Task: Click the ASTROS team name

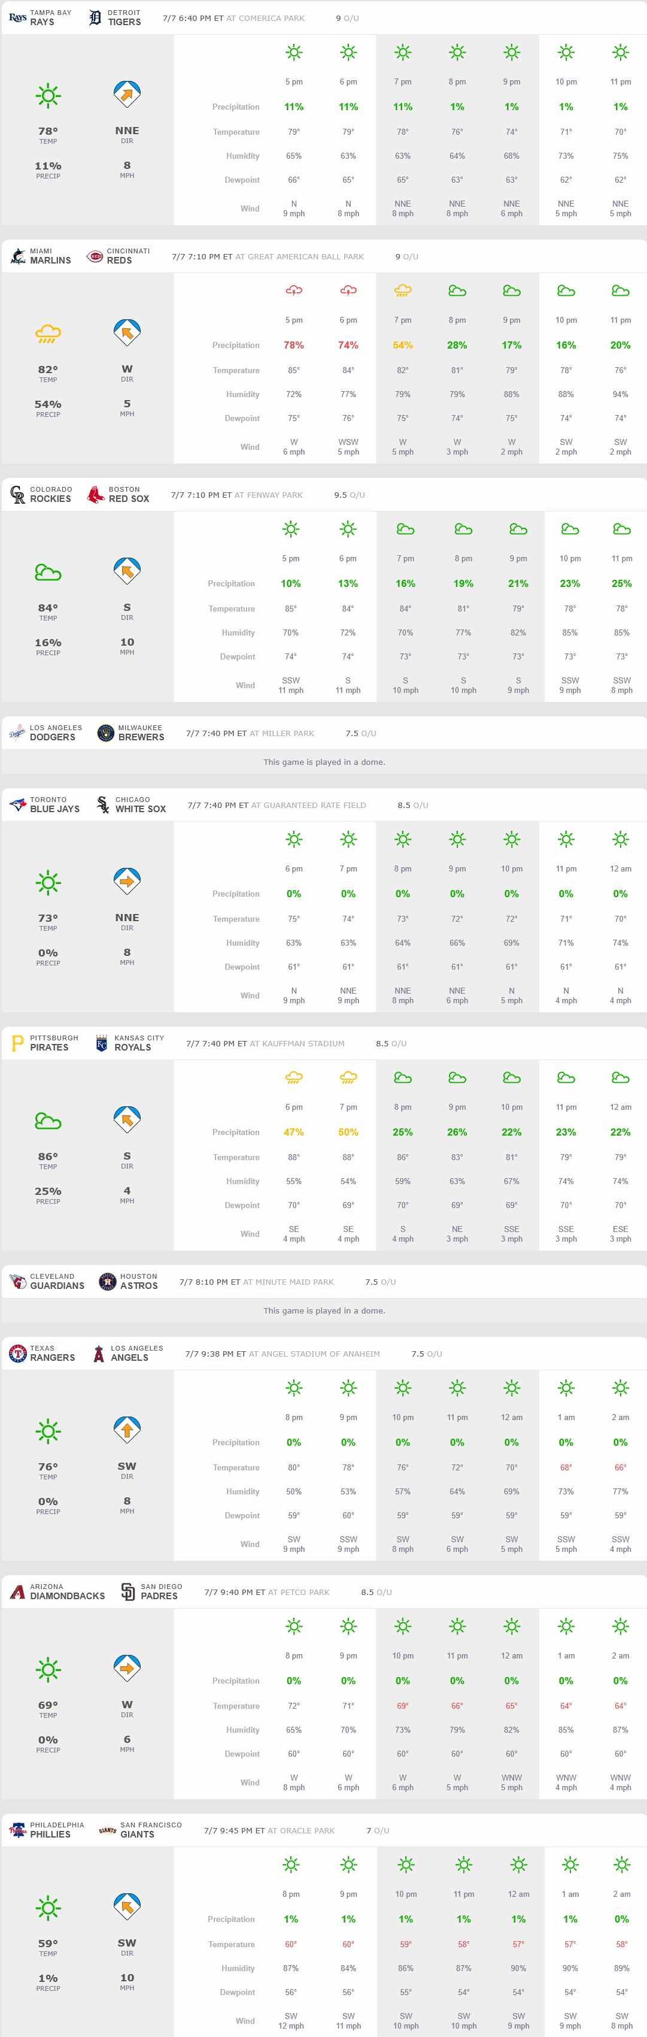Action: [139, 1286]
